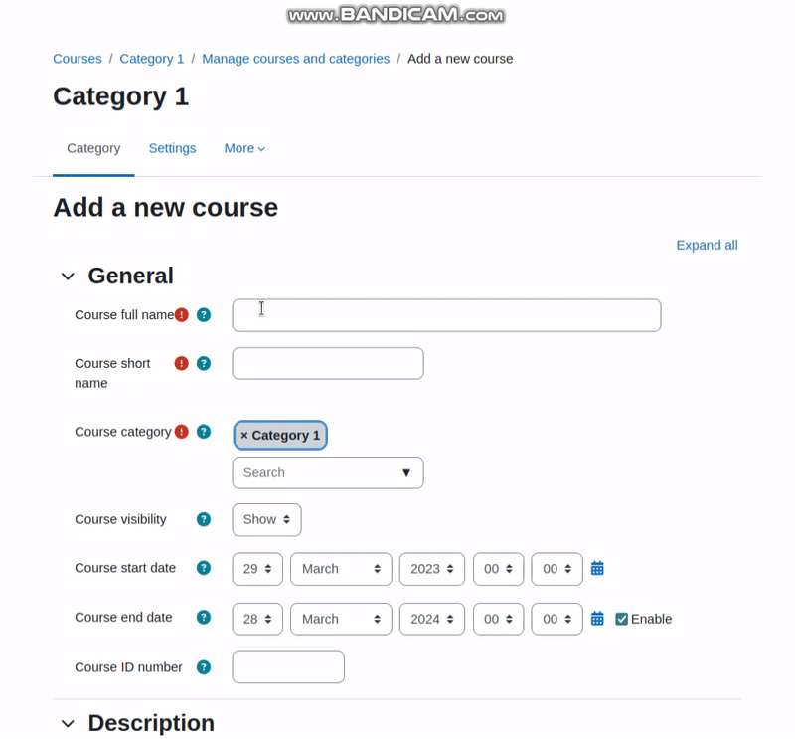Open calendar picker for Course end date
This screenshot has width=795, height=739.
597,619
